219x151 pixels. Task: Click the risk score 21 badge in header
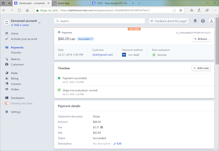[154, 55]
